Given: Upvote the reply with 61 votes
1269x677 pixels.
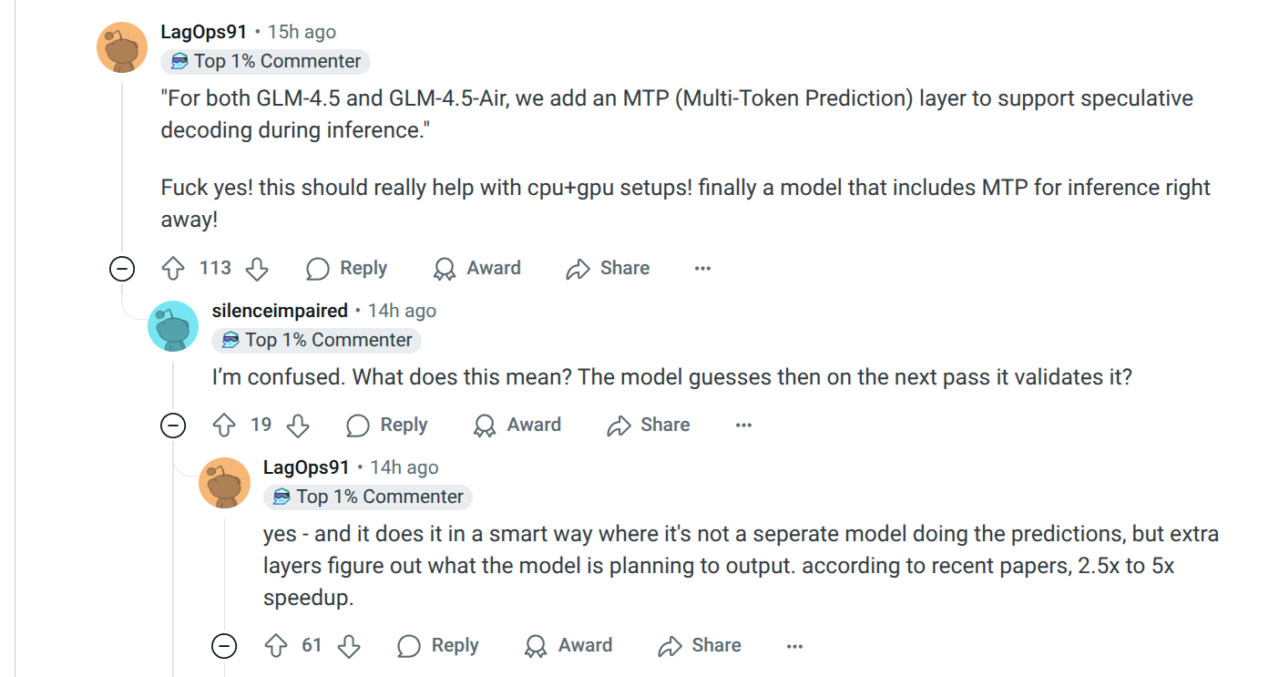Looking at the screenshot, I should [275, 646].
